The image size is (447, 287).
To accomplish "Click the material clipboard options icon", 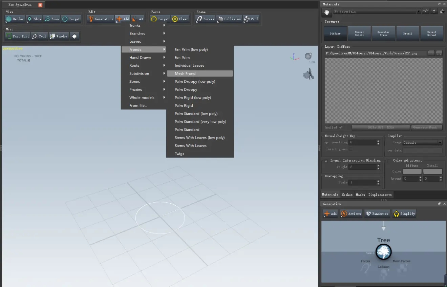I will 442,11.
